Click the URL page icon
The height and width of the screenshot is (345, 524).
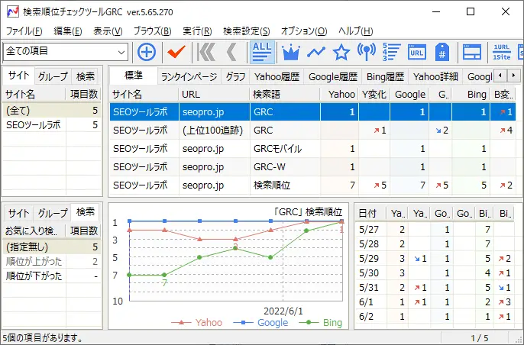click(416, 52)
